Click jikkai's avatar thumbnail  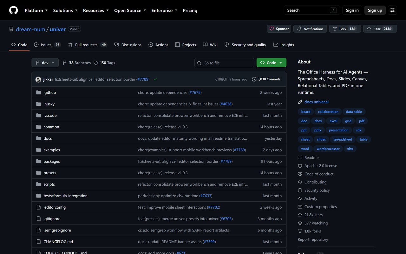point(38,79)
